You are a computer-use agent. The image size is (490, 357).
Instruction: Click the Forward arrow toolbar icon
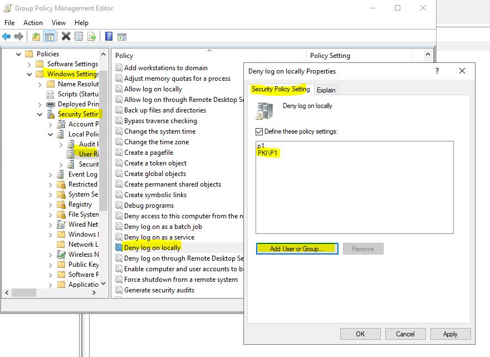19,37
